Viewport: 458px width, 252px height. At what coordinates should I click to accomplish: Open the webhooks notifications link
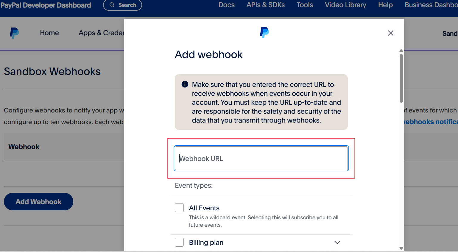coord(431,122)
